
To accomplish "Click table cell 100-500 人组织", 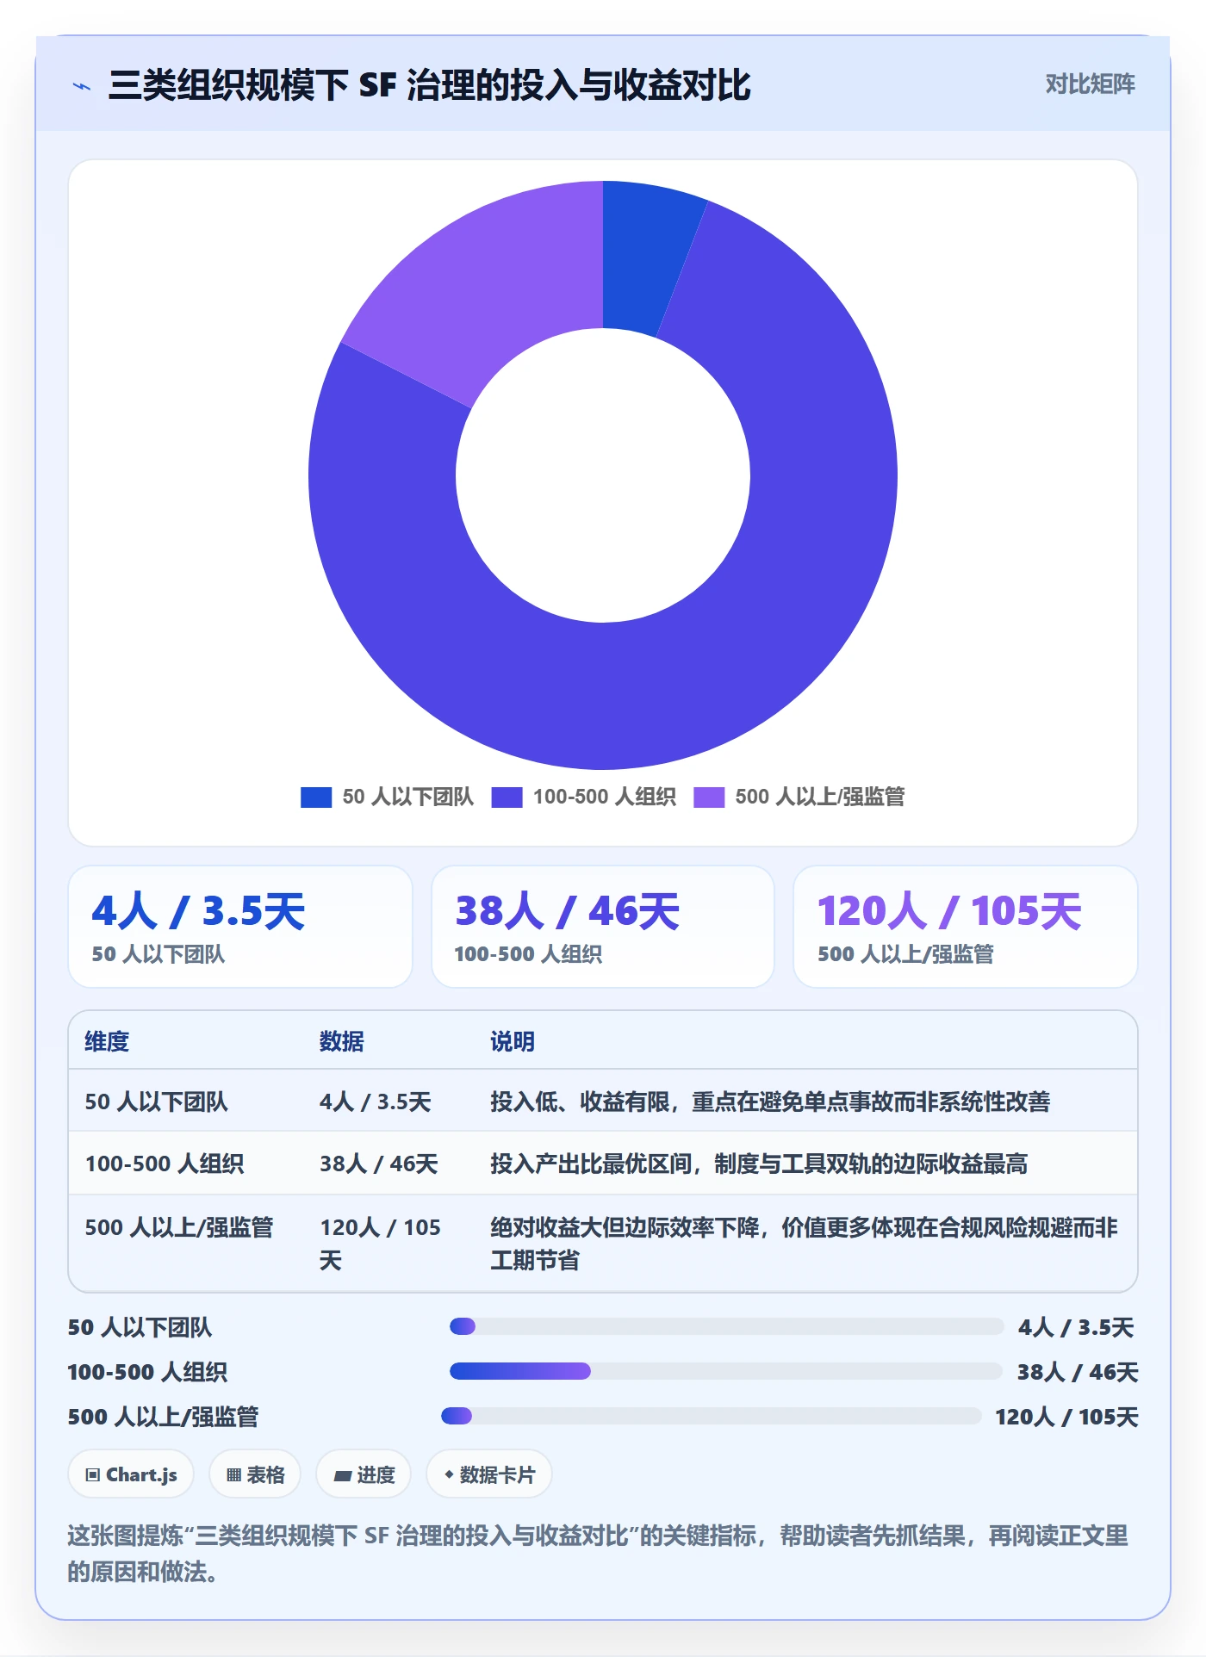I will pyautogui.click(x=165, y=1164).
